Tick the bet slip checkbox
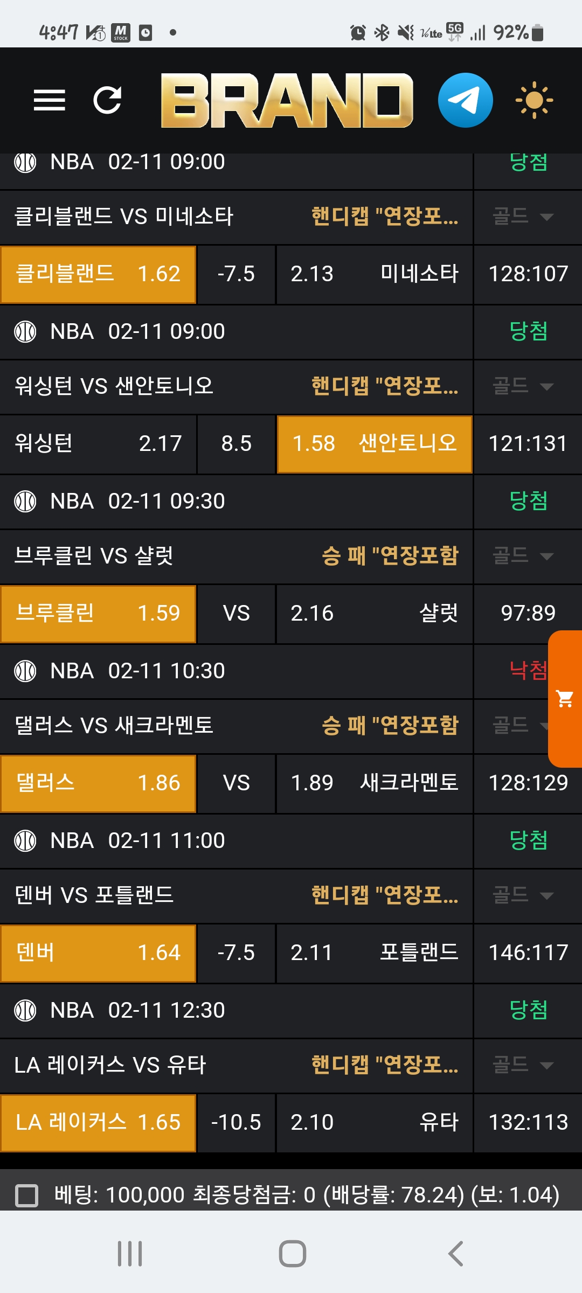 (27, 1195)
